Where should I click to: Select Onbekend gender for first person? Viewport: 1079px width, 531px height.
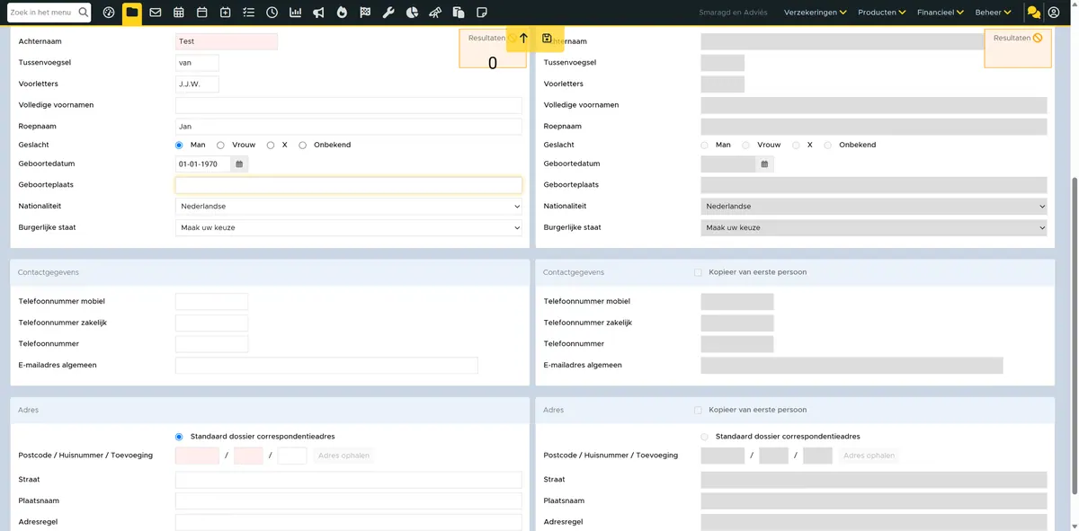click(x=302, y=145)
